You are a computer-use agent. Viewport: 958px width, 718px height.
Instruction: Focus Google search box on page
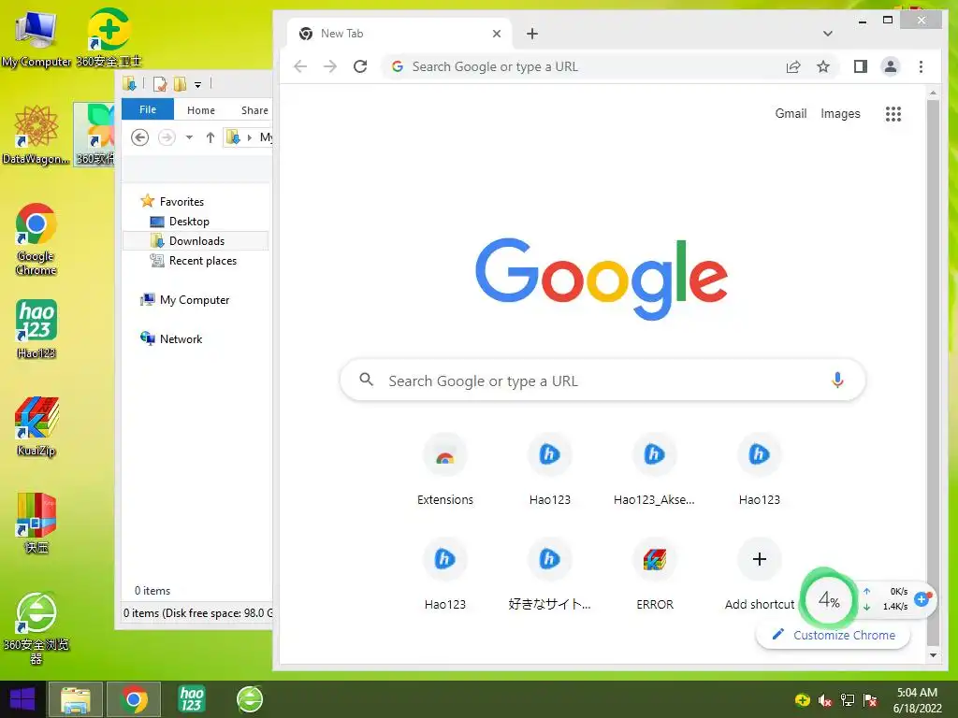click(x=602, y=381)
